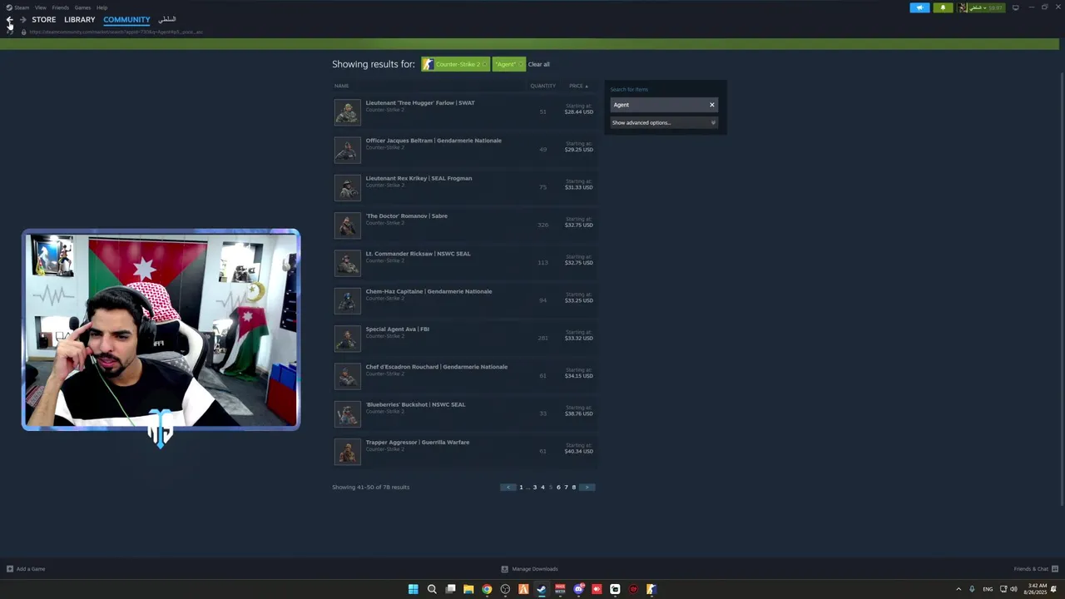Go to results page 8
The height and width of the screenshot is (599, 1065).
[x=573, y=488]
